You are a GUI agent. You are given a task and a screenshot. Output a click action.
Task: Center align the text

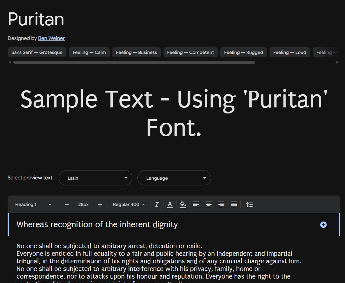(209, 204)
